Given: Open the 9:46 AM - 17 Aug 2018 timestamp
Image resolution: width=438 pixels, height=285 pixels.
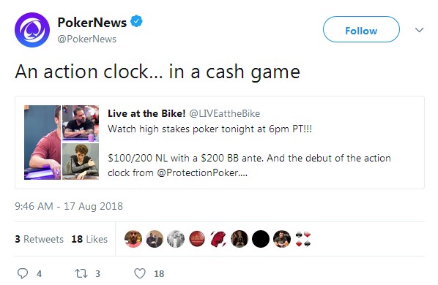Looking at the screenshot, I should [x=69, y=206].
